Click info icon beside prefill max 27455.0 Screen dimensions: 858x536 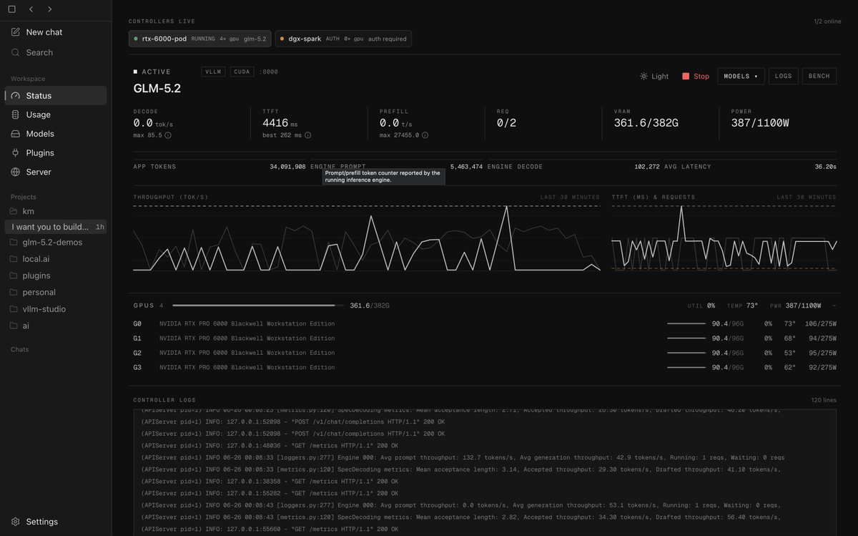pos(425,135)
